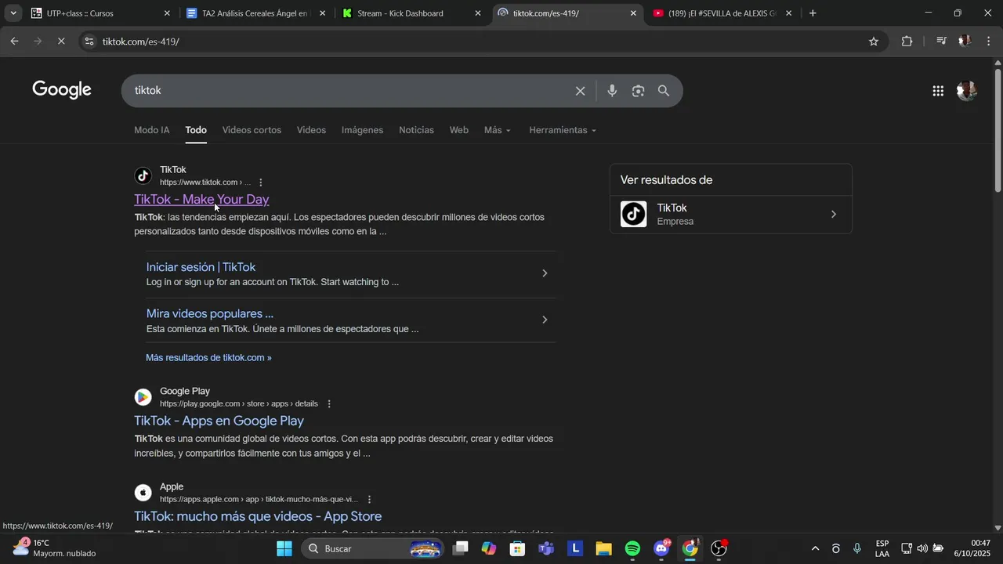Open a new browser tab
This screenshot has height=564, width=1003.
[x=813, y=13]
